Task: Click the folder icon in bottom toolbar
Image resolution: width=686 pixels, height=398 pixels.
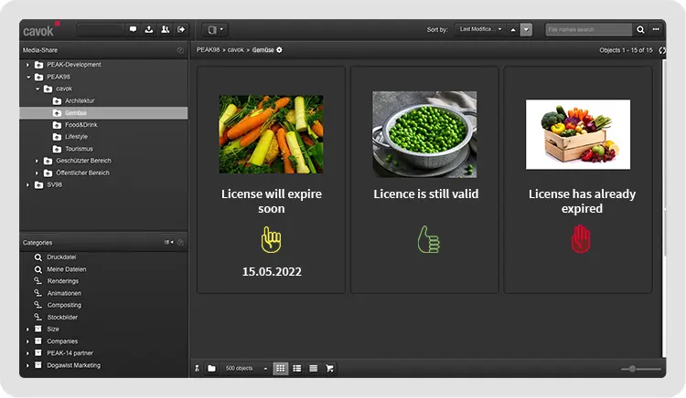Action: [x=212, y=368]
